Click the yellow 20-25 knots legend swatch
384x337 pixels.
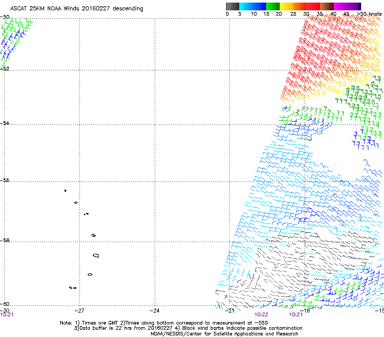point(286,6)
